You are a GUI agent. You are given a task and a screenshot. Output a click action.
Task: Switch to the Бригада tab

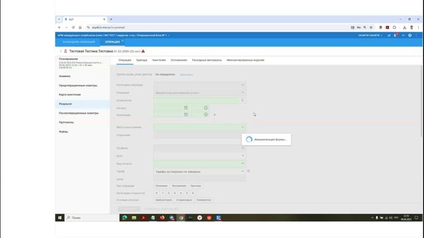(x=142, y=60)
